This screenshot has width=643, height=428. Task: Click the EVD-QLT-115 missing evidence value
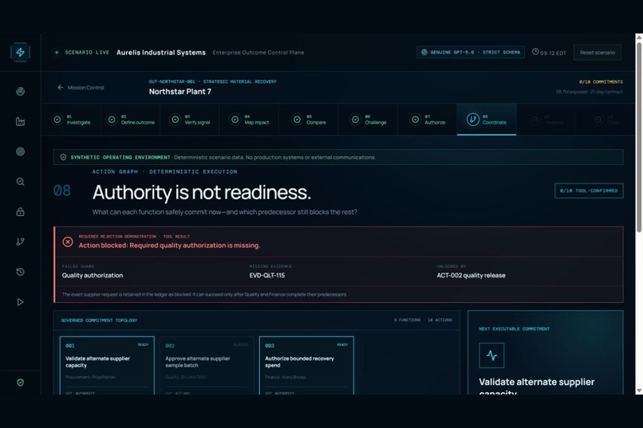pyautogui.click(x=267, y=275)
